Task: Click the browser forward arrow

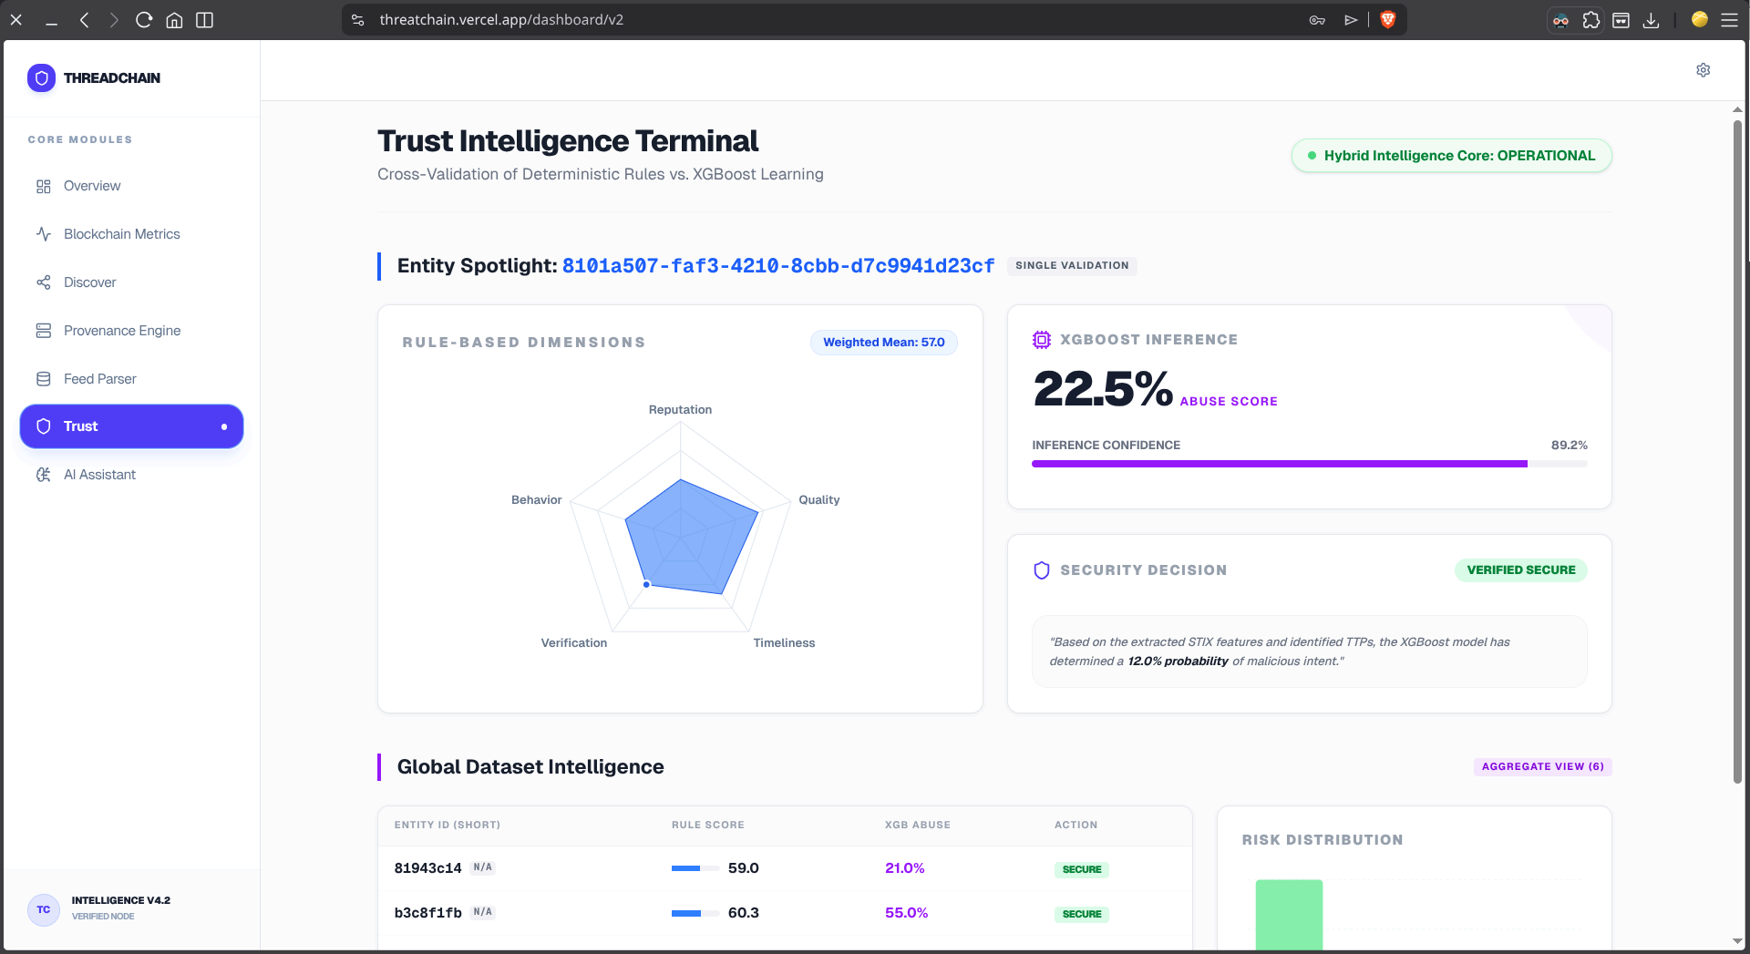Action: coord(114,20)
